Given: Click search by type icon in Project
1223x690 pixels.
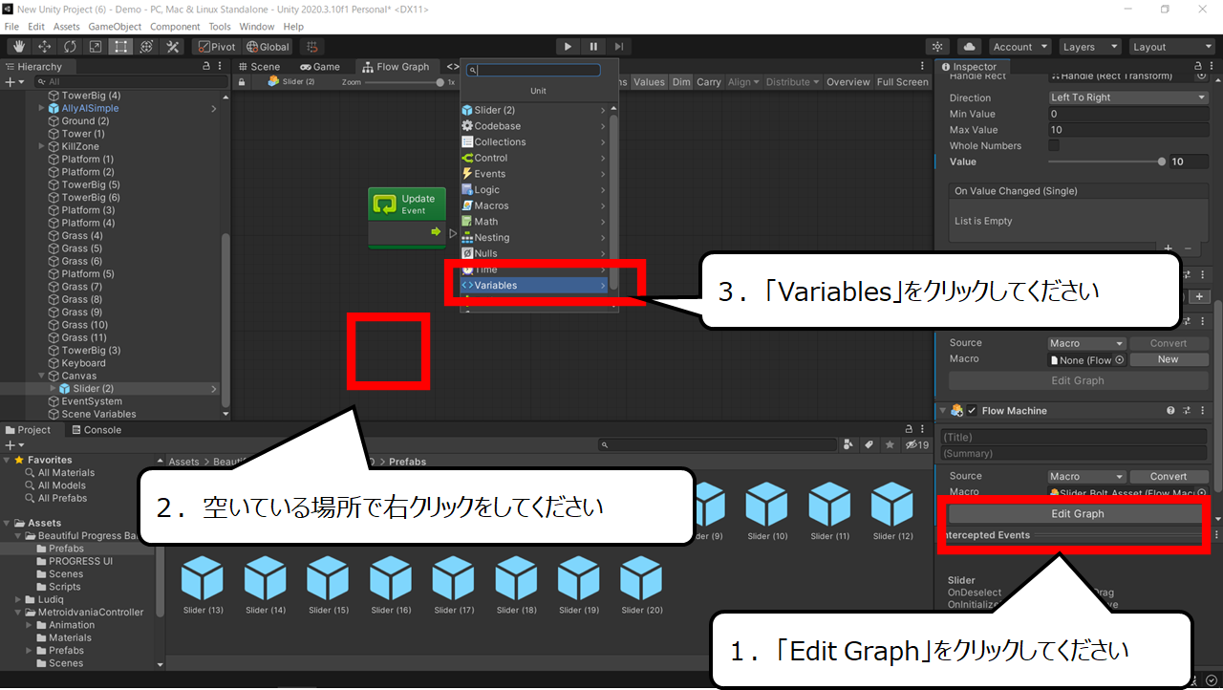Looking at the screenshot, I should (848, 445).
